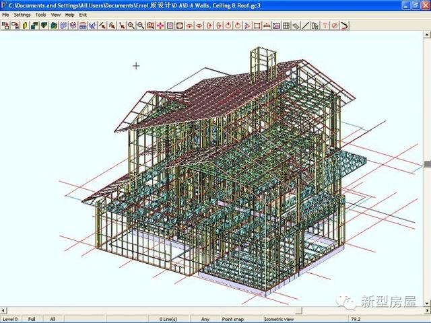Click 'Full' in the status bar
Screen dimensions: 431x323
pyautogui.click(x=32, y=319)
